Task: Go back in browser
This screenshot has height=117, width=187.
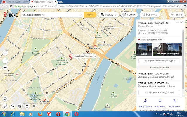Action: click(x=2, y=6)
